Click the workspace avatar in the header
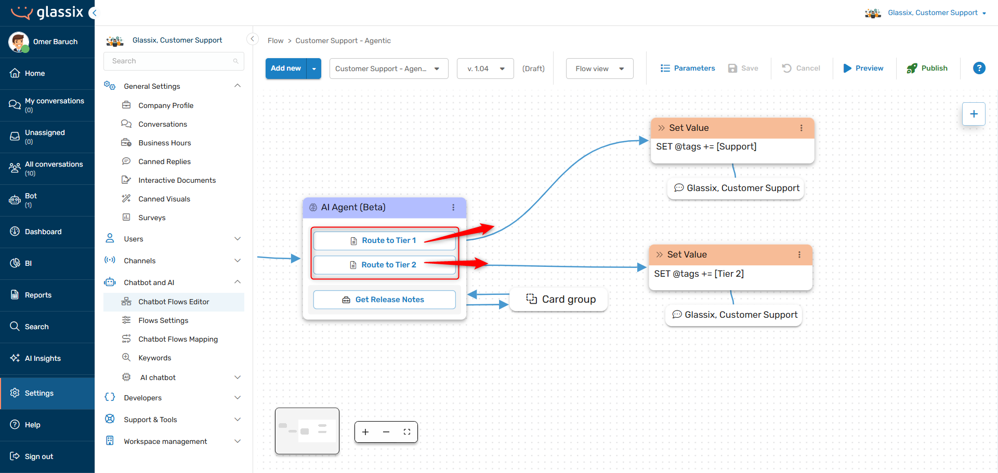 click(x=873, y=13)
